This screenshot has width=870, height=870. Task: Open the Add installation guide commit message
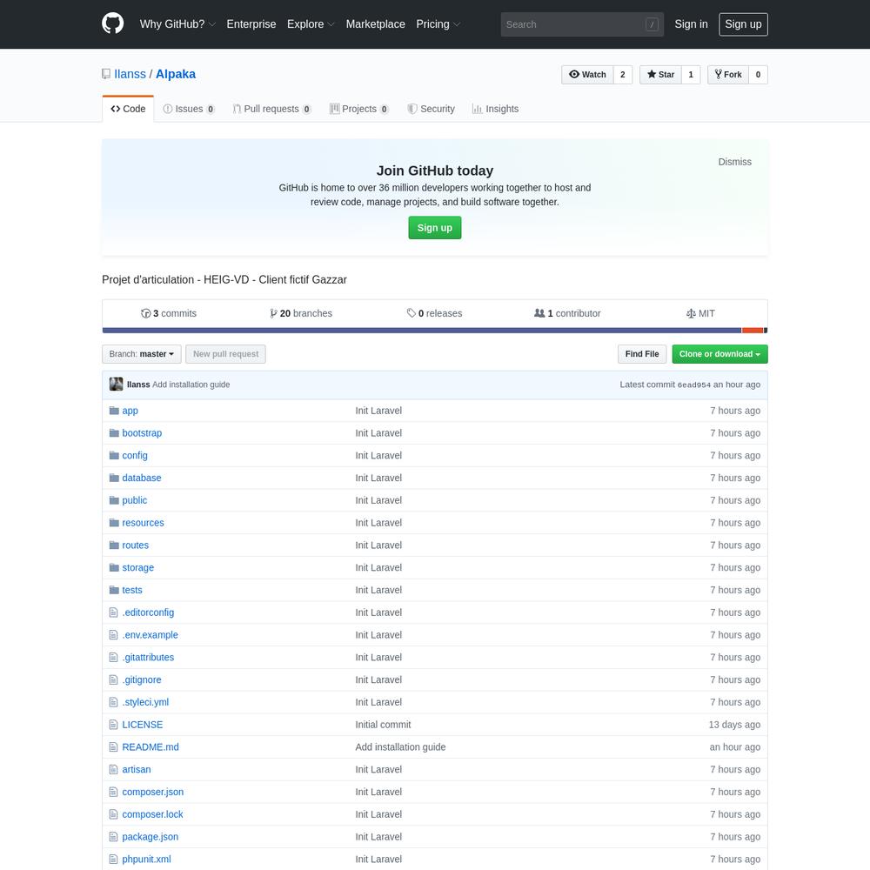tap(191, 385)
